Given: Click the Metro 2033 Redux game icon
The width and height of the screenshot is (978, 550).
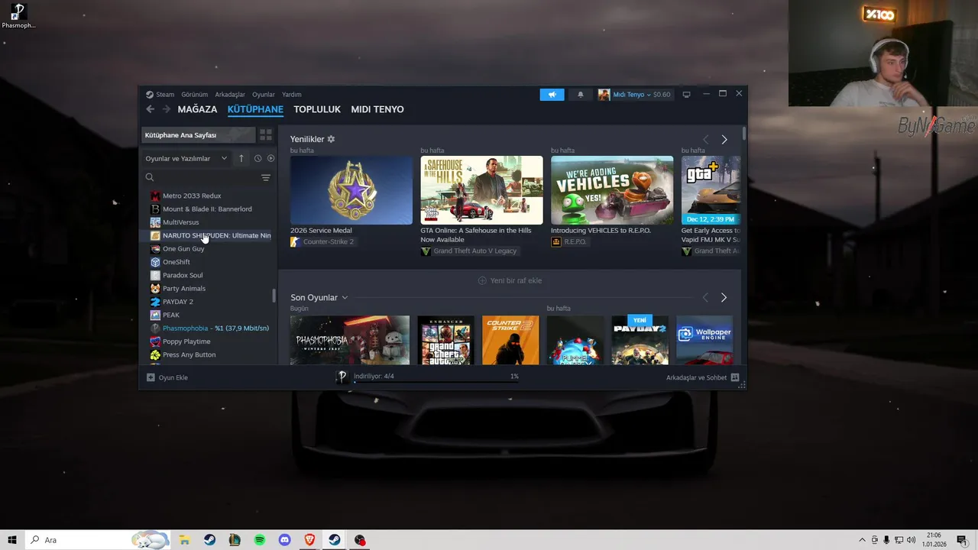Looking at the screenshot, I should pyautogui.click(x=155, y=196).
